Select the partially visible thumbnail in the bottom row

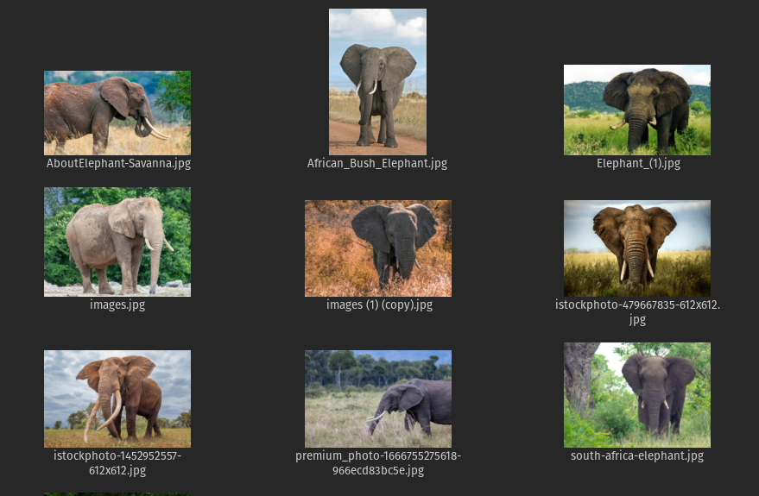[117, 494]
